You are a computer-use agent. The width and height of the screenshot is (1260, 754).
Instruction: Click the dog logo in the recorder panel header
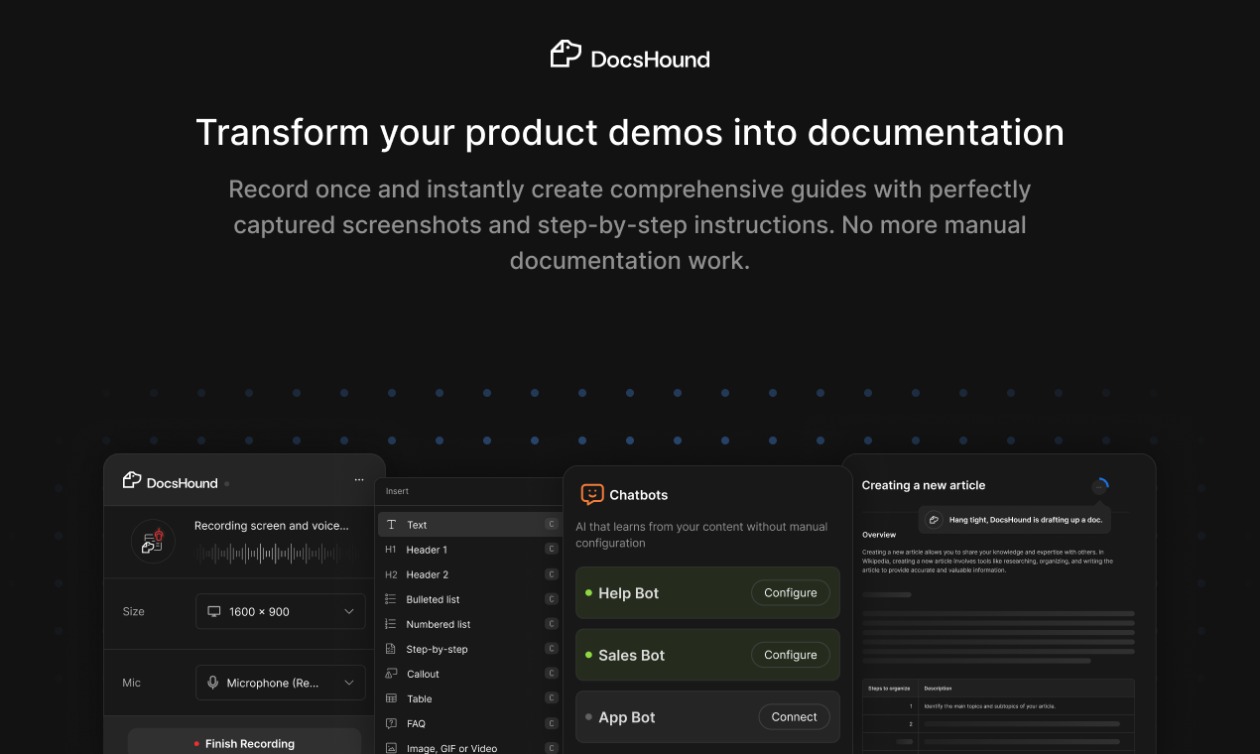pos(132,480)
